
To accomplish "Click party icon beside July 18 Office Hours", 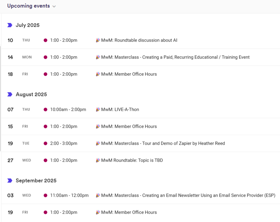I will [x=98, y=74].
